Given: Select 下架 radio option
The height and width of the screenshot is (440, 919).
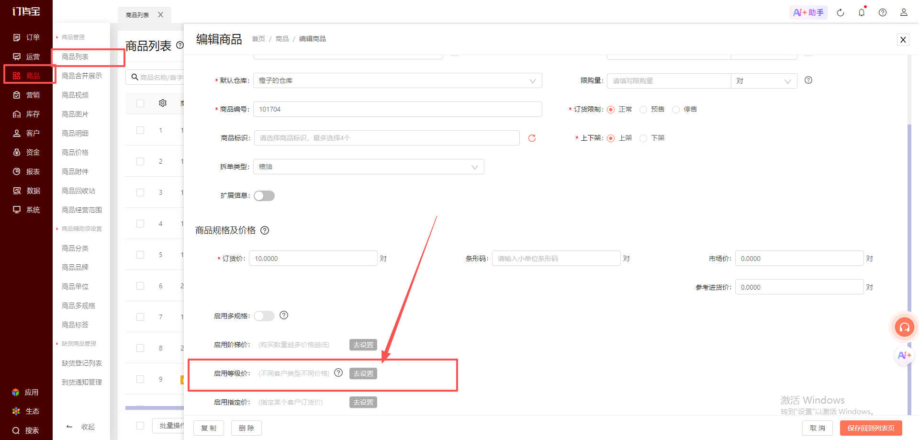Looking at the screenshot, I should pos(643,138).
